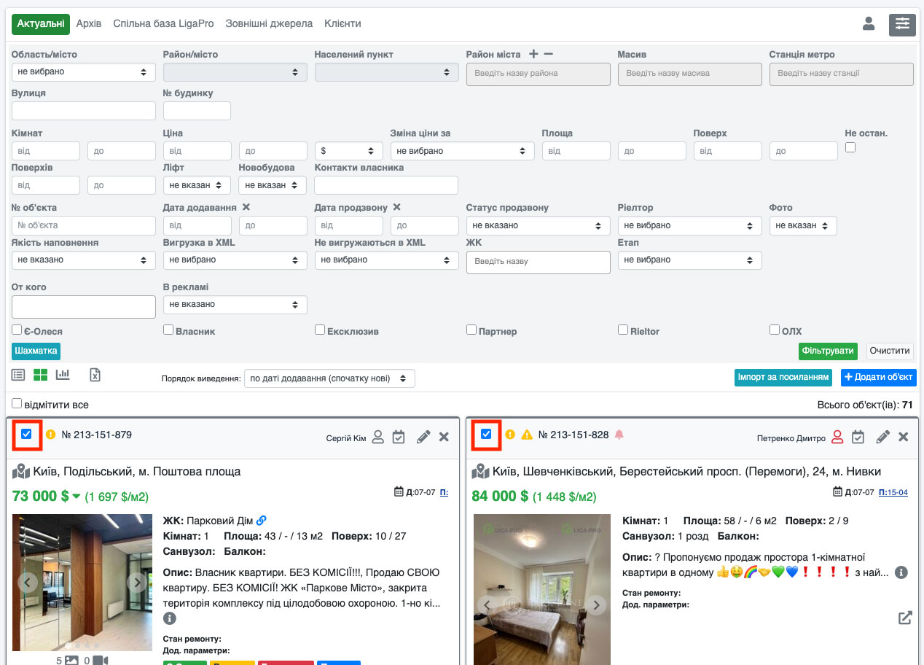The width and height of the screenshot is (924, 665).
Task: Open Парковий Дім complex link icon
Action: 262,521
